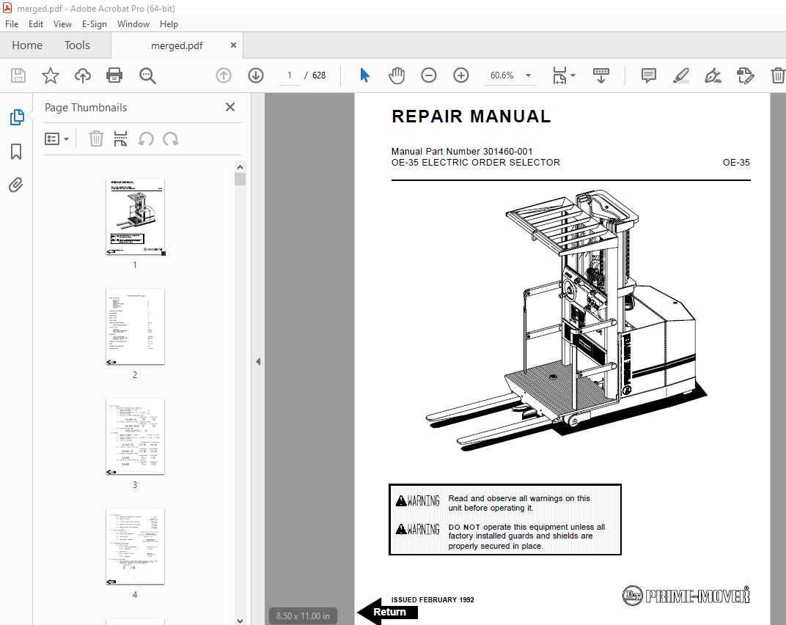The width and height of the screenshot is (786, 625).
Task: Open the File menu
Action: click(12, 24)
